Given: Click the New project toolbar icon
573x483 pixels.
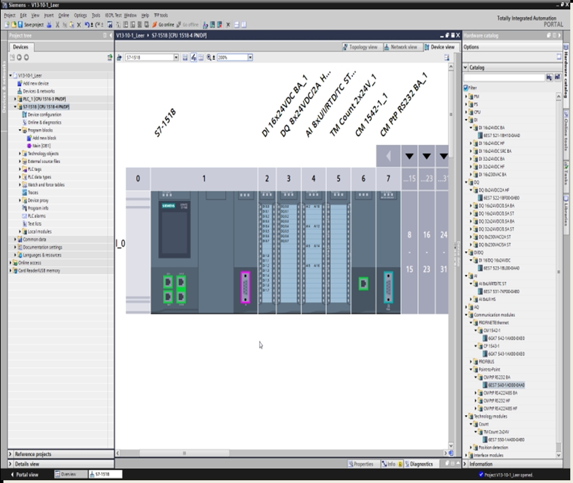Looking at the screenshot, I should click(x=7, y=25).
